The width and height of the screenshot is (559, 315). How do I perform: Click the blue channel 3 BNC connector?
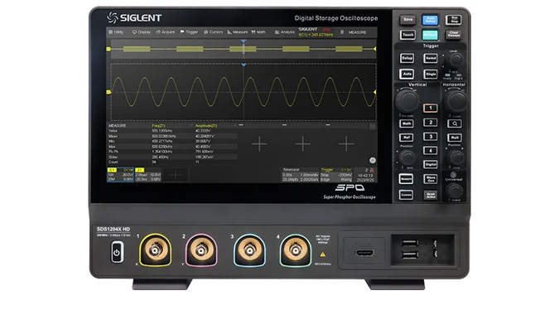[x=249, y=250]
